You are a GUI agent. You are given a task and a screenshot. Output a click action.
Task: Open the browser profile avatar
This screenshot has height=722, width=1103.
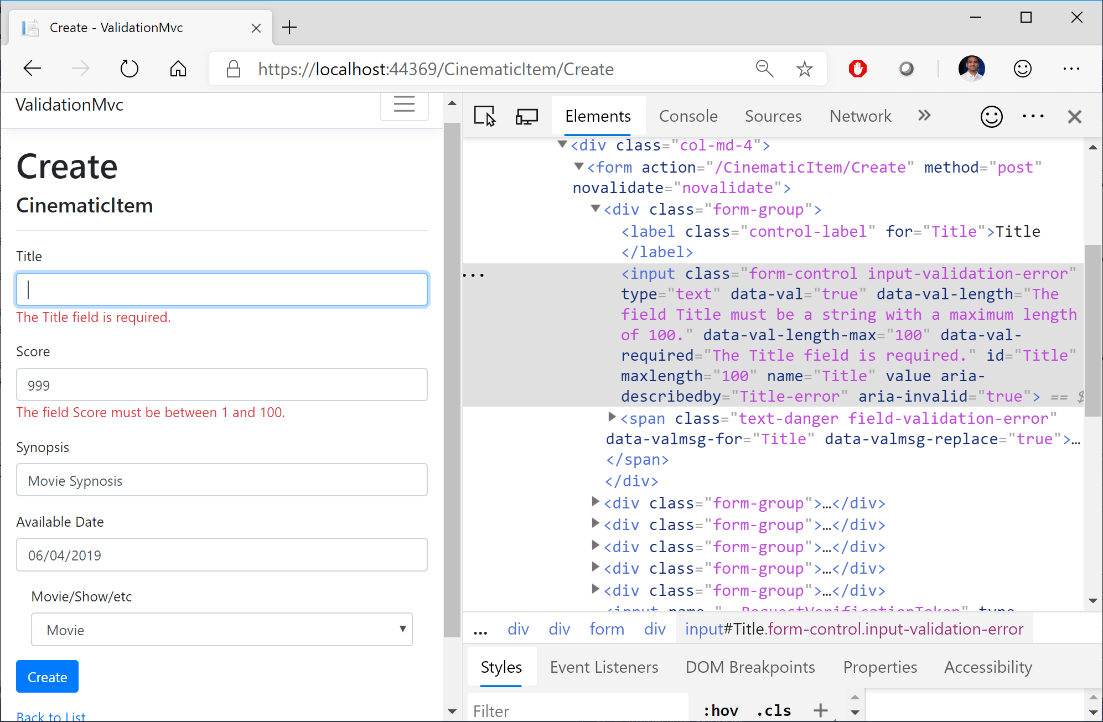(x=972, y=68)
